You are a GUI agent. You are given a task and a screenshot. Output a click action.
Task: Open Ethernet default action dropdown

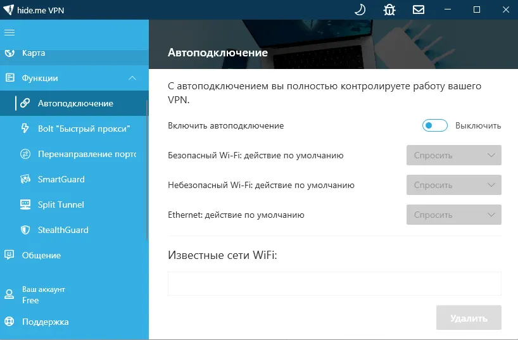(x=454, y=215)
